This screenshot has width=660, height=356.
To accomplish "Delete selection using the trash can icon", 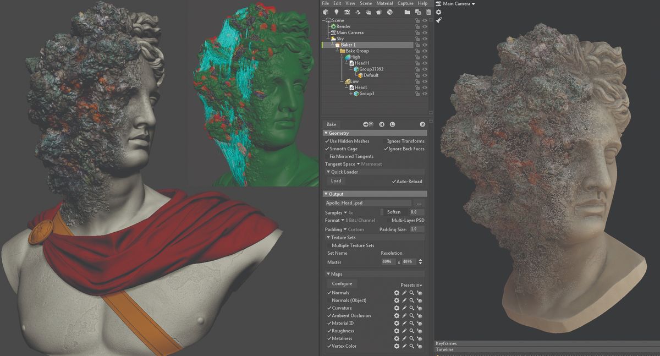I will coord(429,12).
